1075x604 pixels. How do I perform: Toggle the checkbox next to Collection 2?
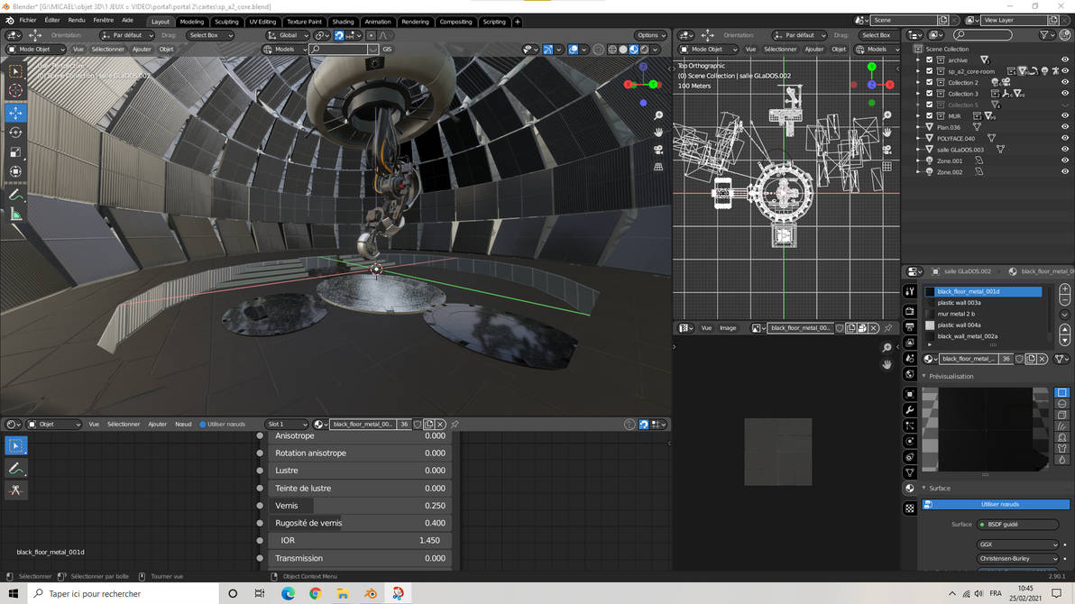(928, 82)
